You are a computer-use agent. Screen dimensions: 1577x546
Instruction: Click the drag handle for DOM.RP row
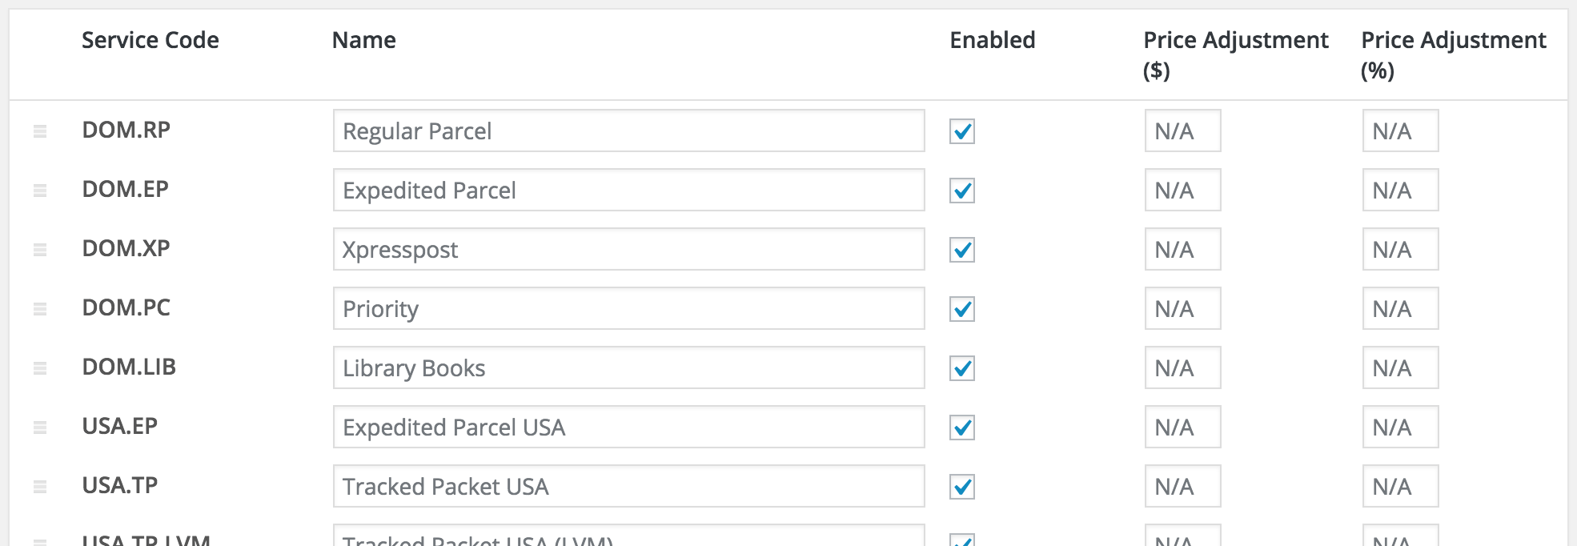tap(40, 131)
